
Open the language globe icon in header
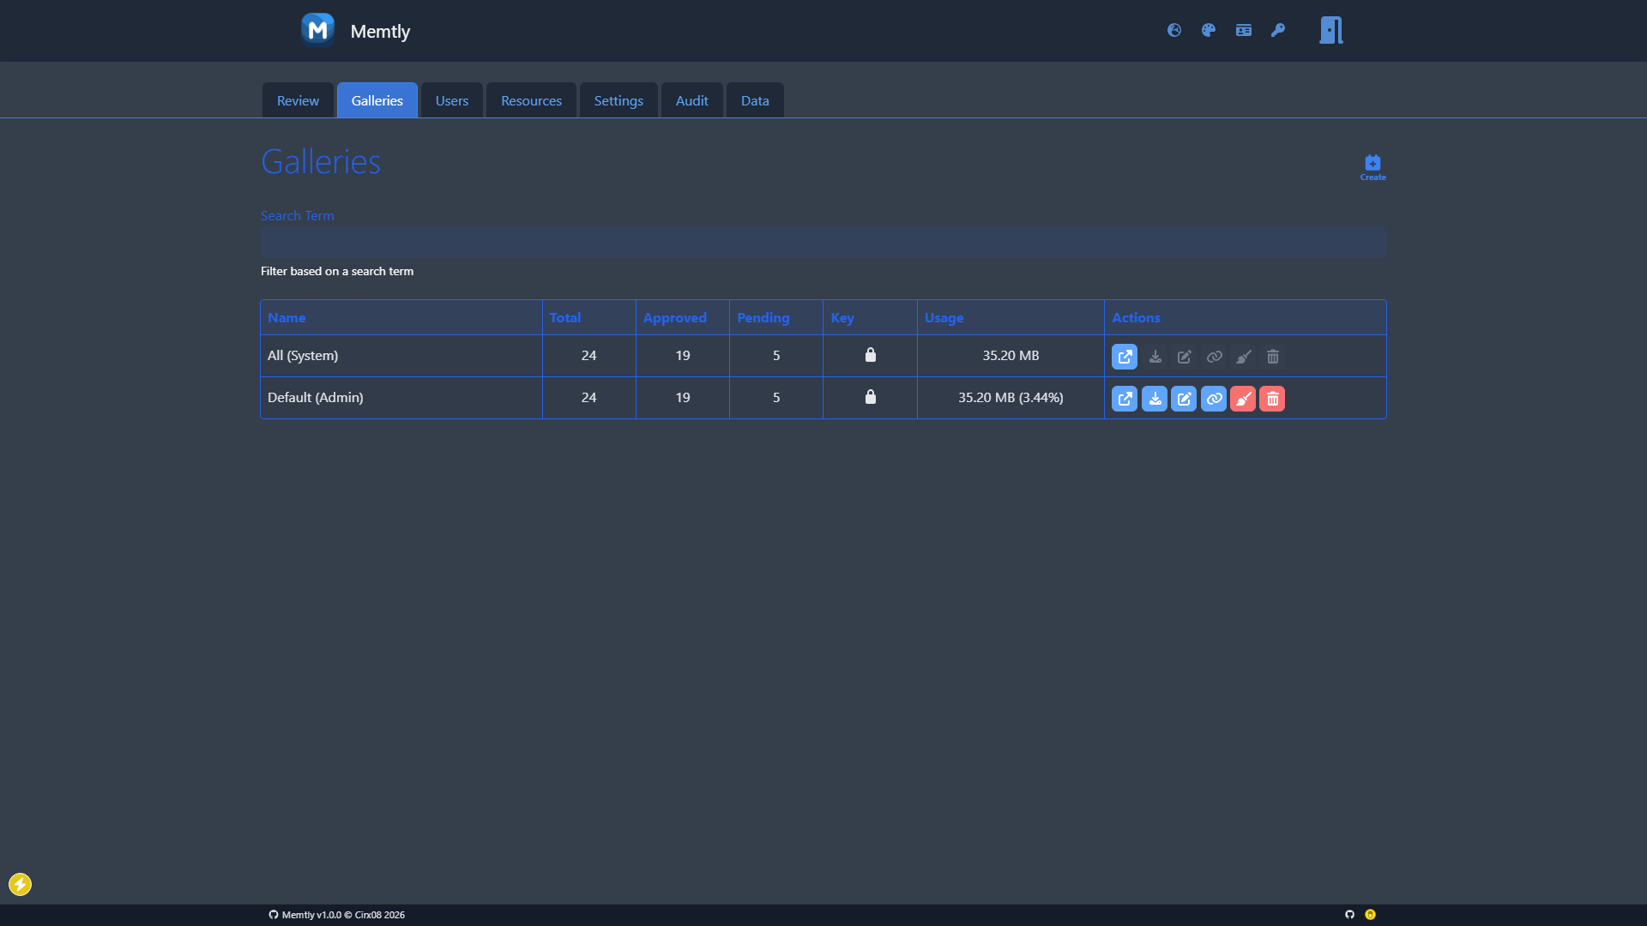coord(1174,30)
